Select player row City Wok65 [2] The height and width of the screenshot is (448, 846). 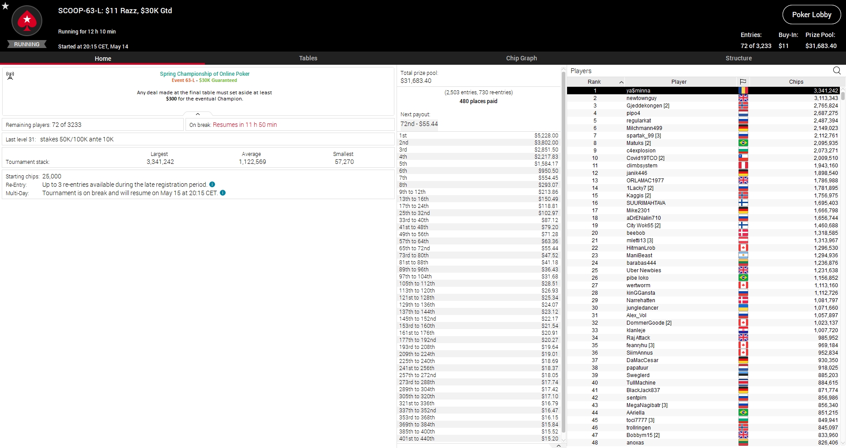tap(703, 226)
